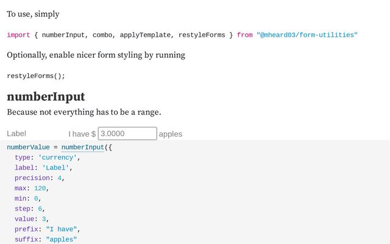
Task: Place cursor on the label: 'Label' code line
Action: pos(43,168)
